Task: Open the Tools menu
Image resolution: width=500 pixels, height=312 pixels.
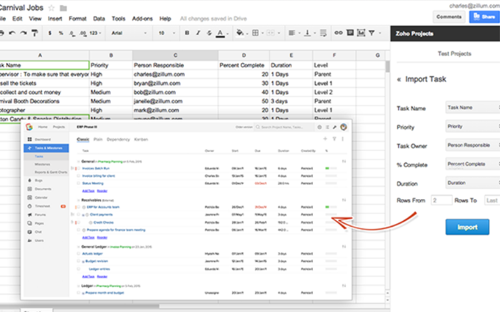Action: pyautogui.click(x=118, y=19)
